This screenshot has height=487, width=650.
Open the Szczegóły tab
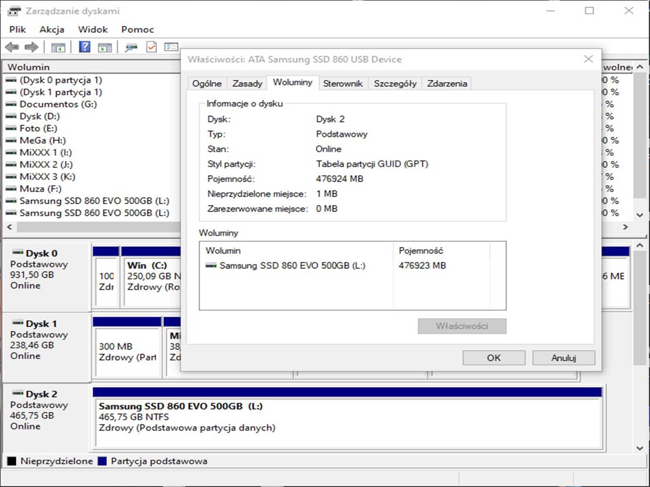[395, 84]
